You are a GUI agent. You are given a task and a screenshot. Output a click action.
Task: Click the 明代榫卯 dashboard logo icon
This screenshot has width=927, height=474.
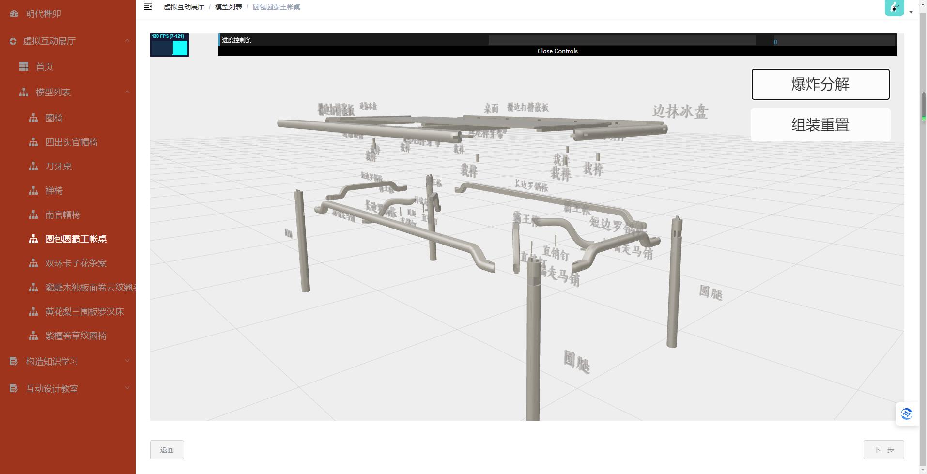click(14, 14)
